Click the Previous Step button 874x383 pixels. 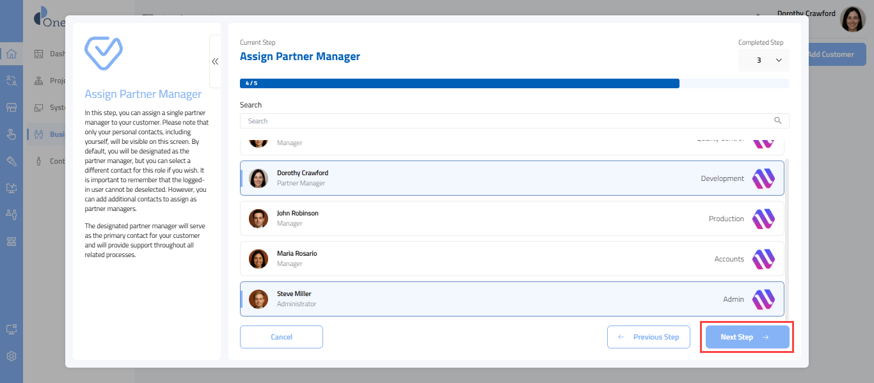(x=648, y=337)
